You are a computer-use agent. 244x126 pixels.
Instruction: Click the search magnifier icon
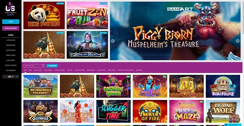(x=43, y=66)
